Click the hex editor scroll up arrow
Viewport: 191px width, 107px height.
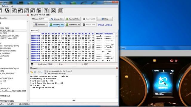click(x=116, y=34)
